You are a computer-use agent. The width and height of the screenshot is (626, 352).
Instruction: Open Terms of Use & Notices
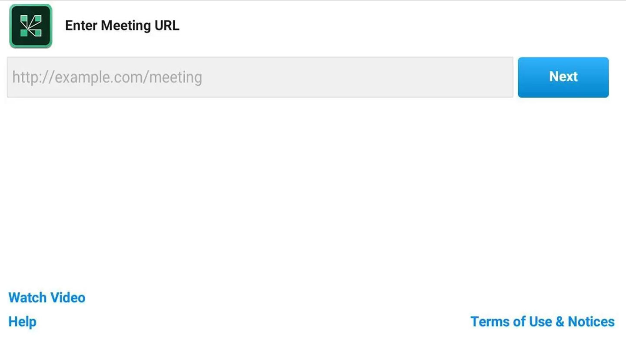pos(543,322)
